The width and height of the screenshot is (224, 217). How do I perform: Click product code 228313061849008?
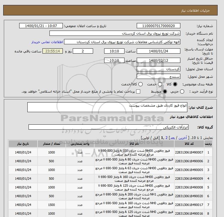coord(189,187)
